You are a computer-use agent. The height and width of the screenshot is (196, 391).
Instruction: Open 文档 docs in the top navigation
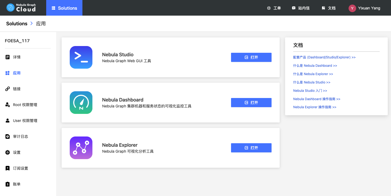coord(329,8)
